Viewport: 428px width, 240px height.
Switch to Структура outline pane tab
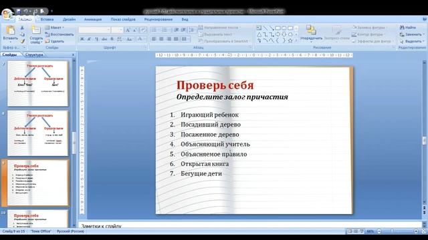click(x=34, y=55)
